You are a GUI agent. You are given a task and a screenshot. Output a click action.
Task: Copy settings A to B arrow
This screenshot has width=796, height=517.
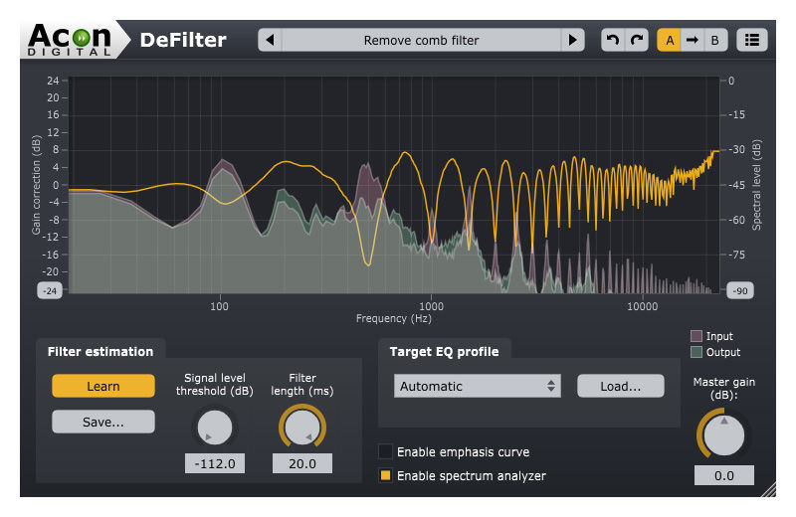[x=693, y=41]
